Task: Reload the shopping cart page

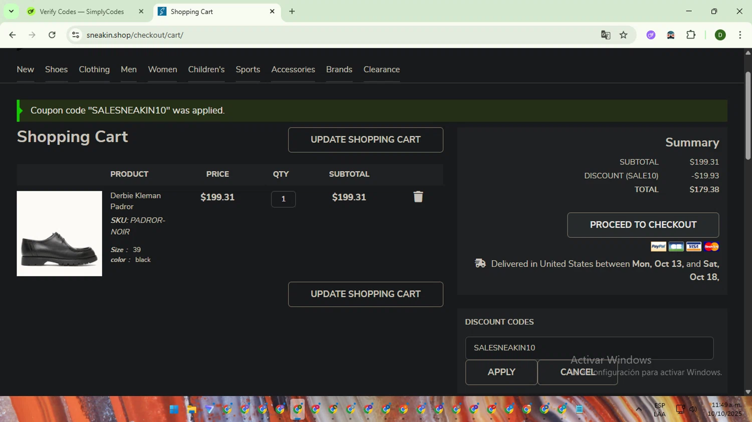Action: coord(52,35)
